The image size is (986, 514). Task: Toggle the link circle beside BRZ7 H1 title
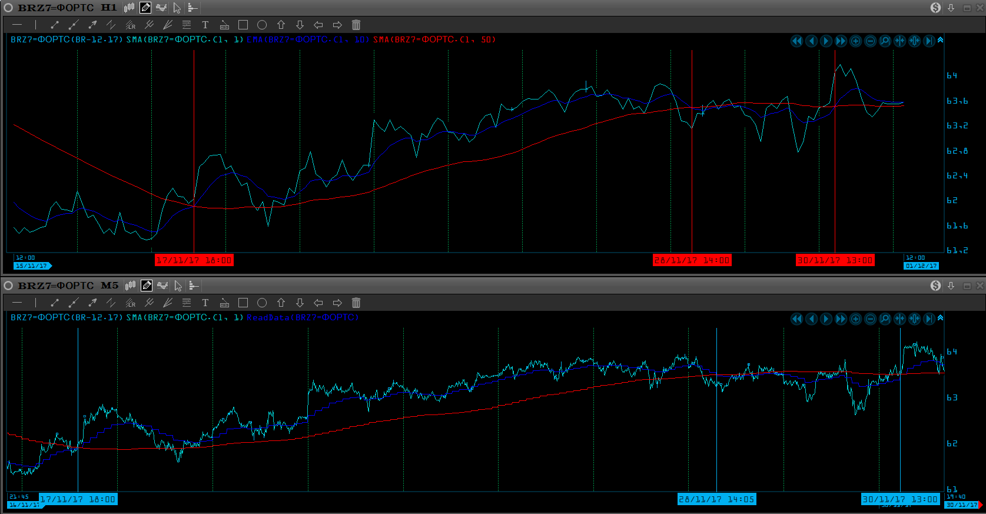coord(8,8)
